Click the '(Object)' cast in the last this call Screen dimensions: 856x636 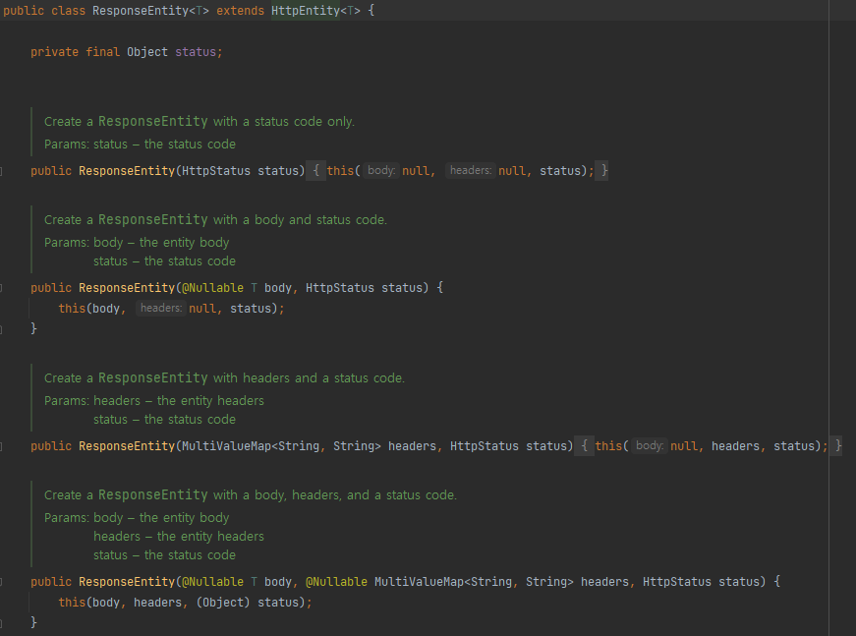point(223,603)
